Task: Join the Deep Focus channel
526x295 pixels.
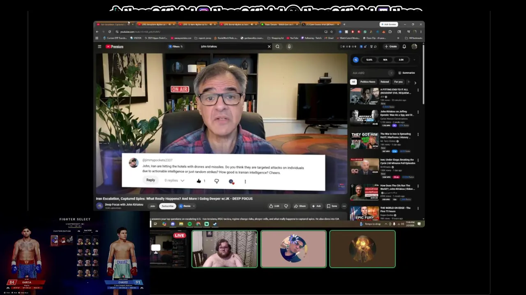Action: coord(152,206)
